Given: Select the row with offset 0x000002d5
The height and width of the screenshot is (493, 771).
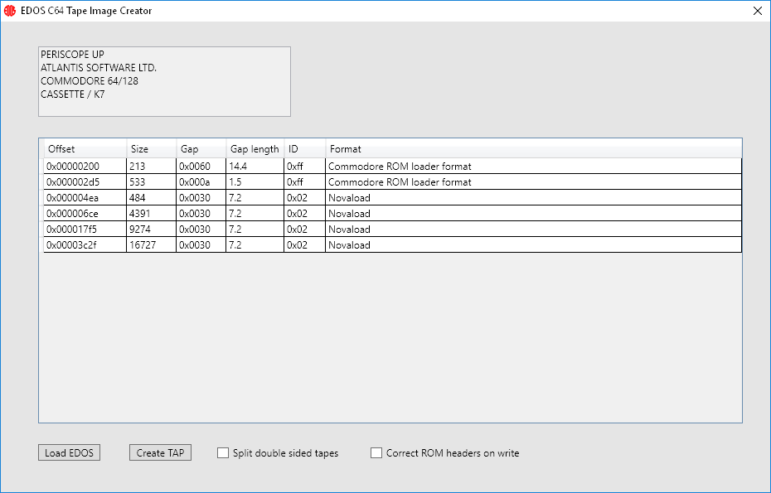Looking at the screenshot, I should pos(392,181).
